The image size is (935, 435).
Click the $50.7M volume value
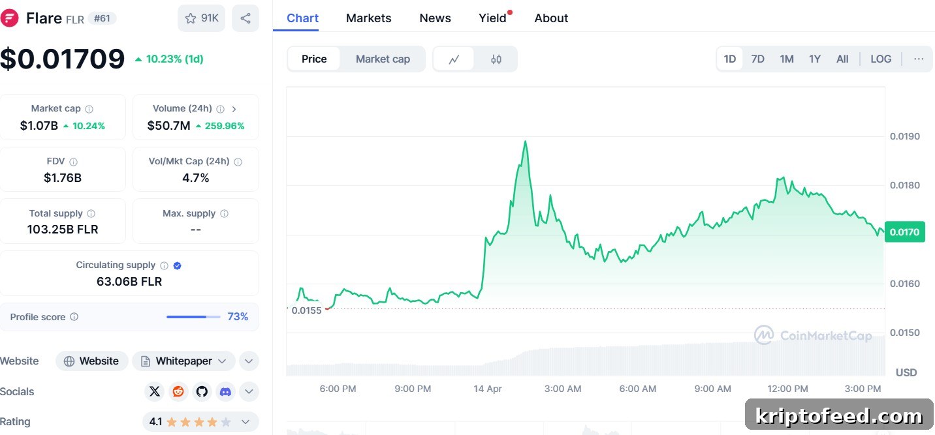coord(168,126)
